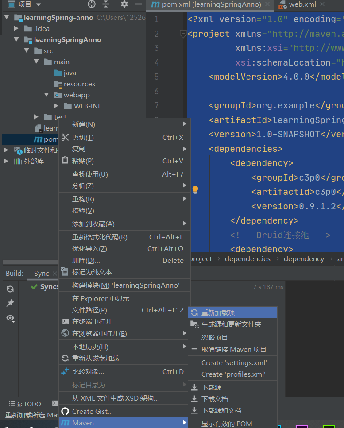The width and height of the screenshot is (344, 428).
Task: Choose 下载文档 download documentation
Action: [232, 399]
